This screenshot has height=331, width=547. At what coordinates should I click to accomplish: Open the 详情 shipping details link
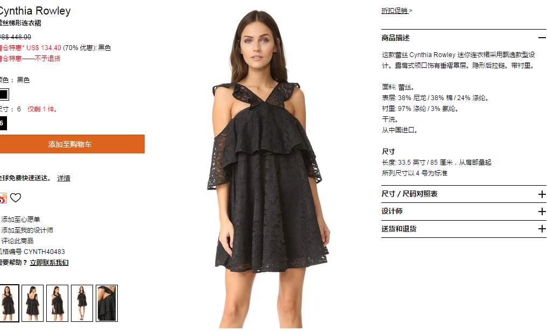click(x=63, y=178)
